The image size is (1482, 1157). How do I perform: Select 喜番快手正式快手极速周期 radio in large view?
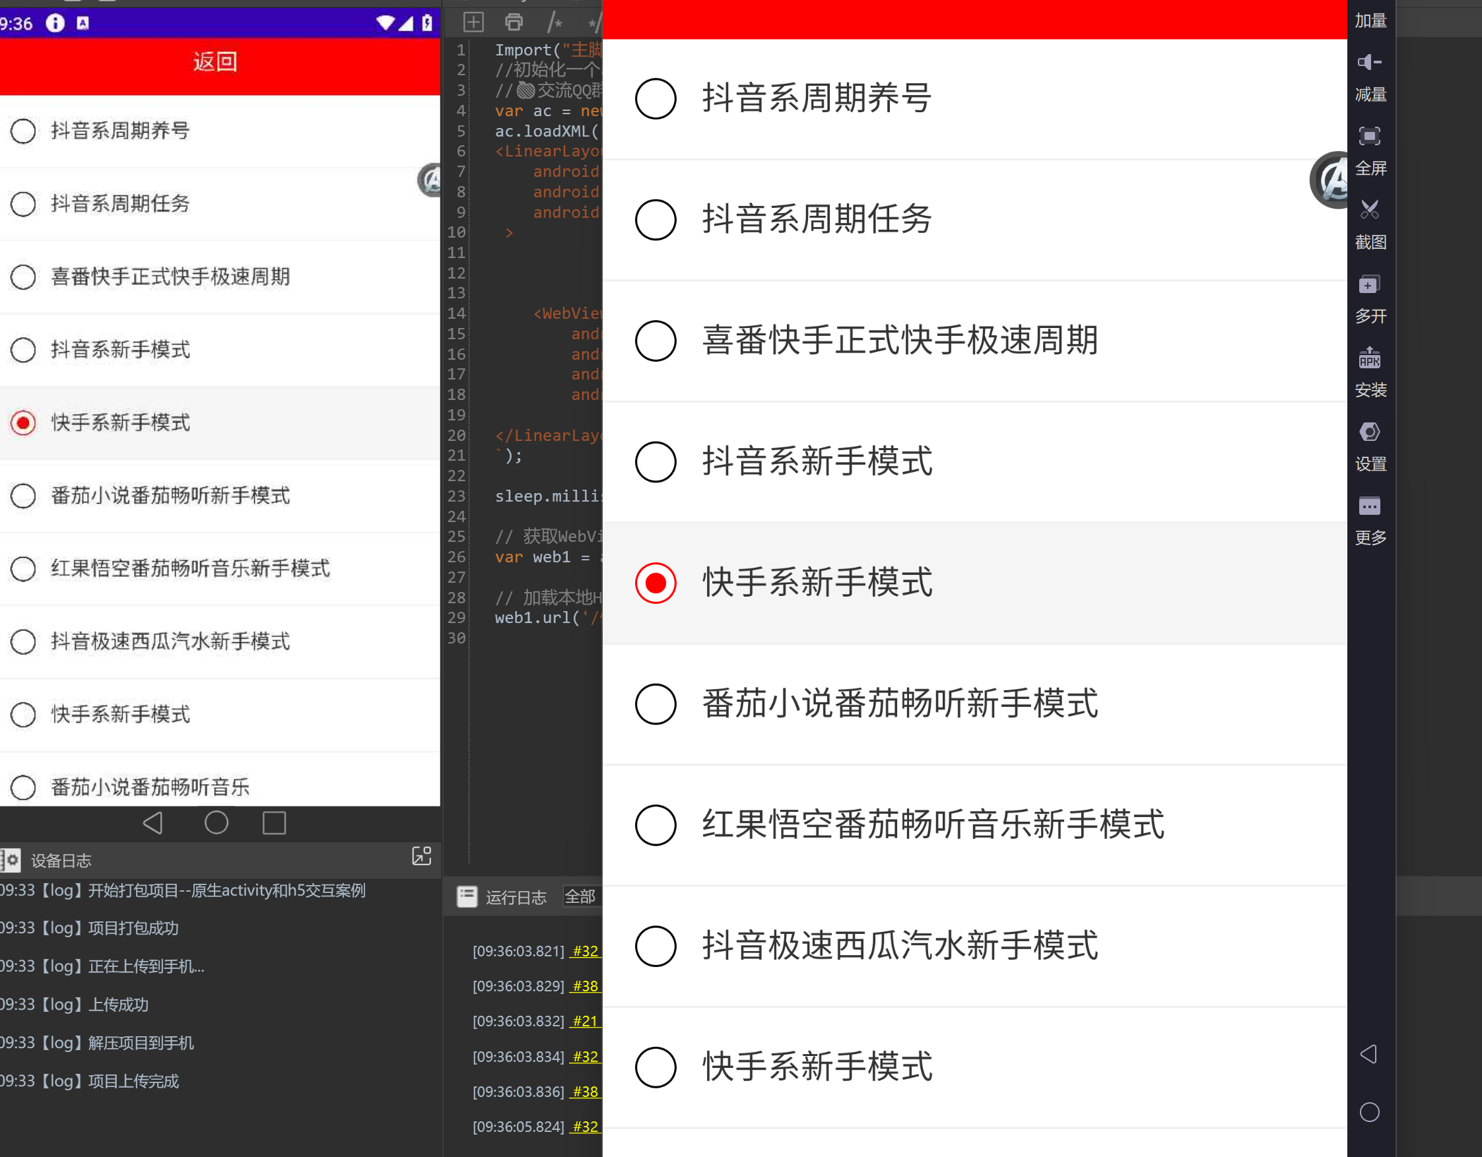click(x=656, y=341)
